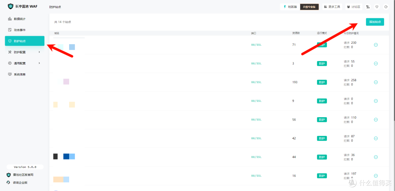Screen dimensions: 395x191
Task: Click the 防护 mode badge for the 3-resource site
Action: tap(322, 64)
